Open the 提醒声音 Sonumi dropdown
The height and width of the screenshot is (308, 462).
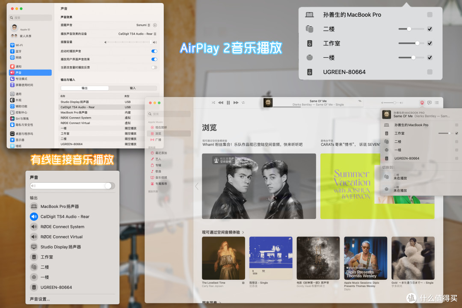(143, 25)
